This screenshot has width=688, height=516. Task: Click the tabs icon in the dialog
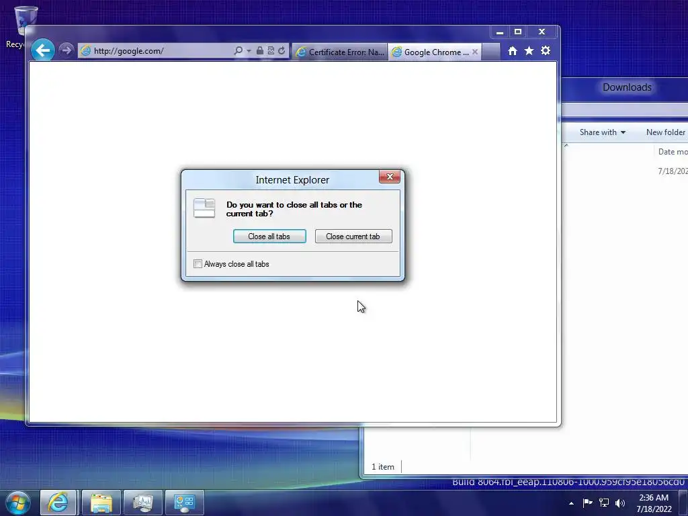(204, 208)
